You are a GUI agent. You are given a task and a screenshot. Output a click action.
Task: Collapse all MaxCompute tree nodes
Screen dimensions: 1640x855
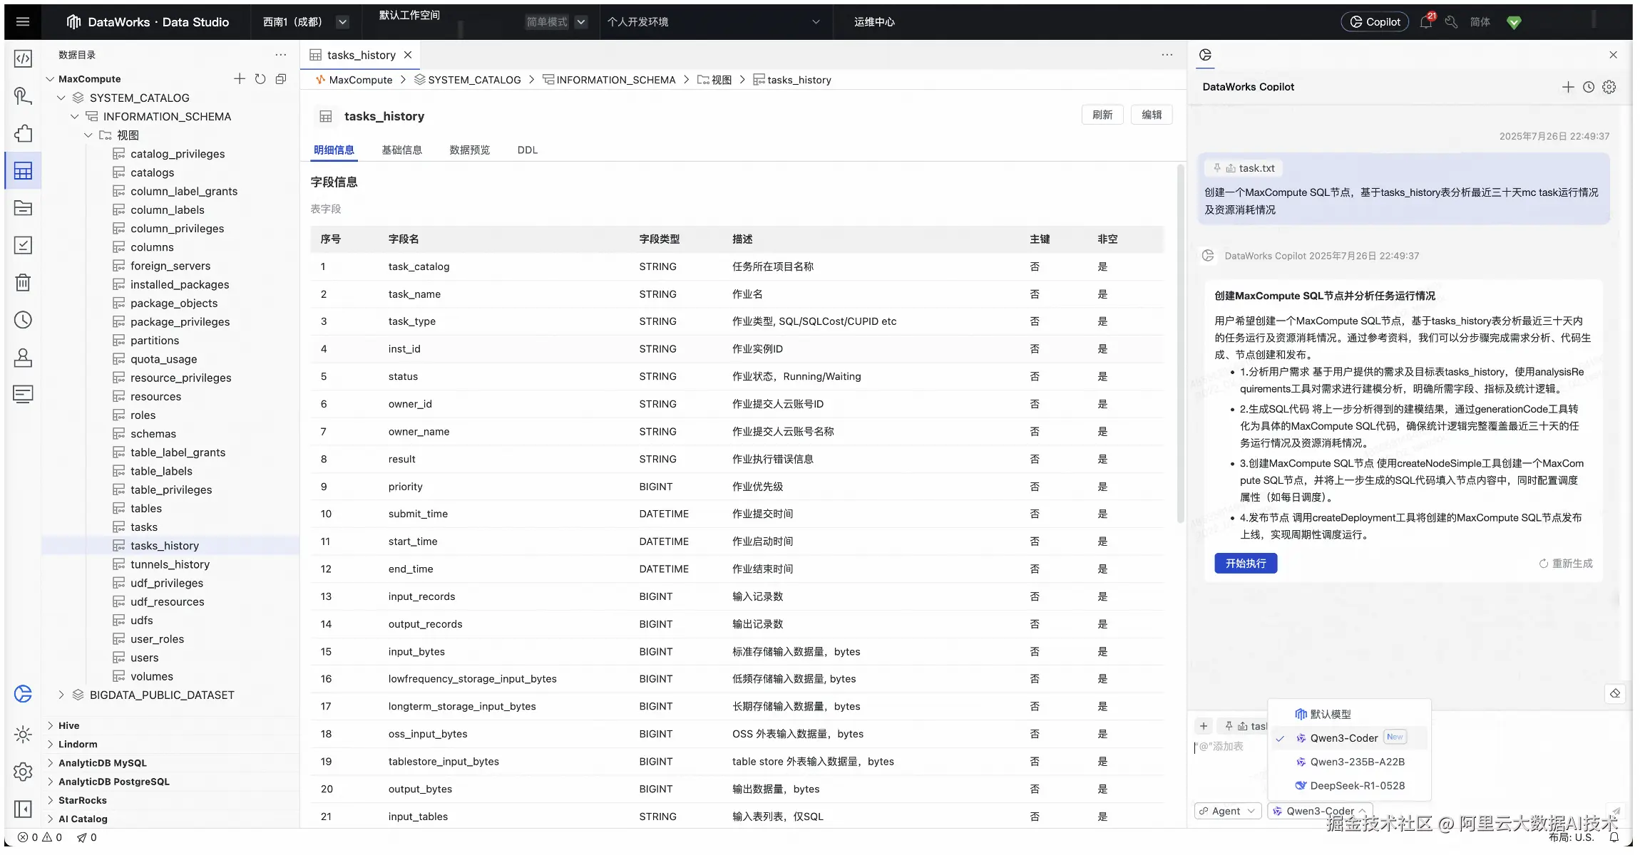click(x=281, y=79)
